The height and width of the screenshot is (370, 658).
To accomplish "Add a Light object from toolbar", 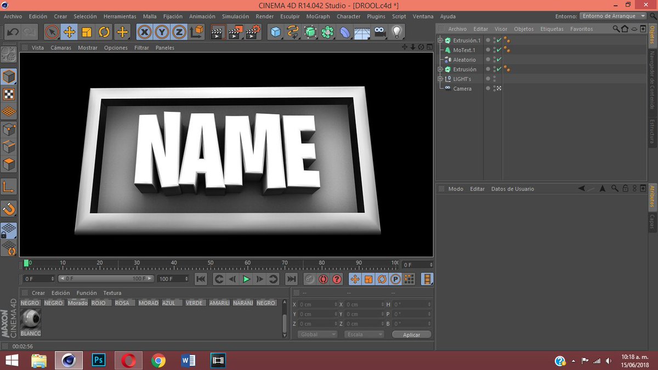I will pos(396,32).
